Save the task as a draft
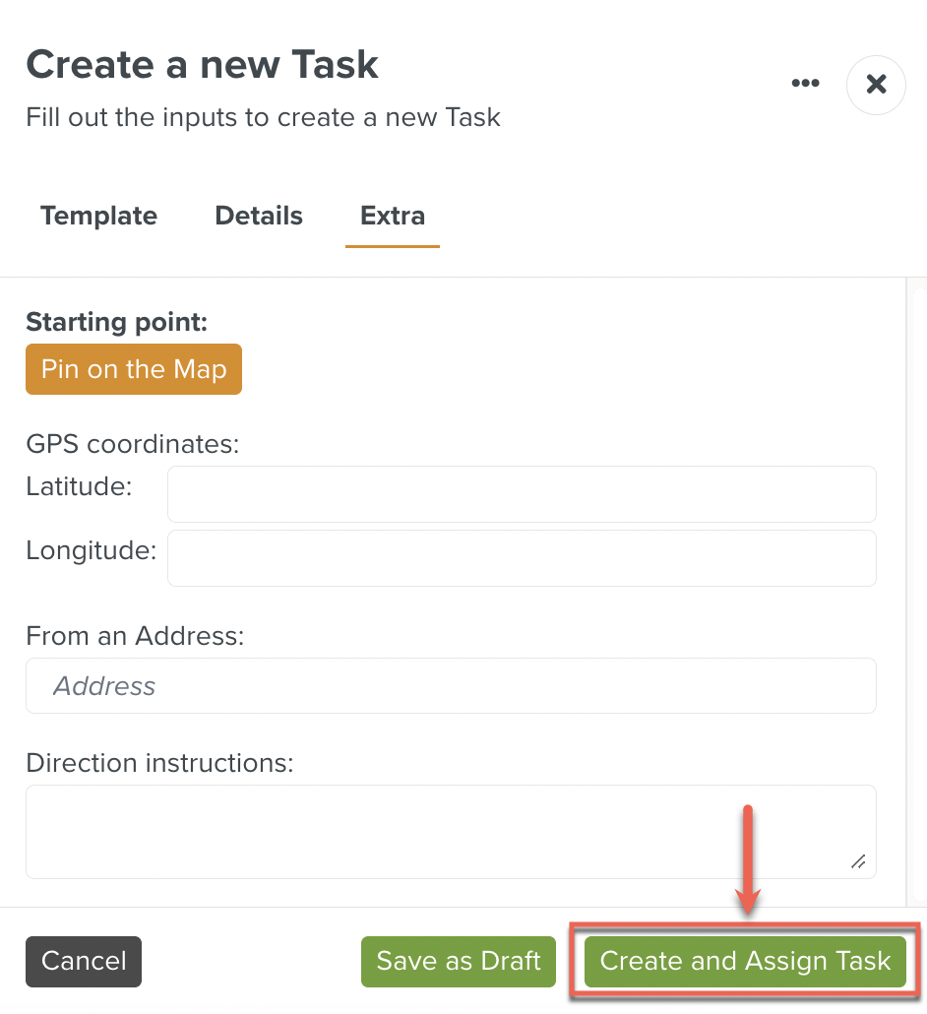 coord(458,962)
